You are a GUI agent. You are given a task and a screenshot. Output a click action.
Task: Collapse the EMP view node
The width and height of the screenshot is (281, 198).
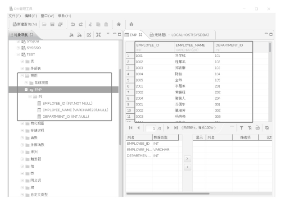tap(26, 90)
